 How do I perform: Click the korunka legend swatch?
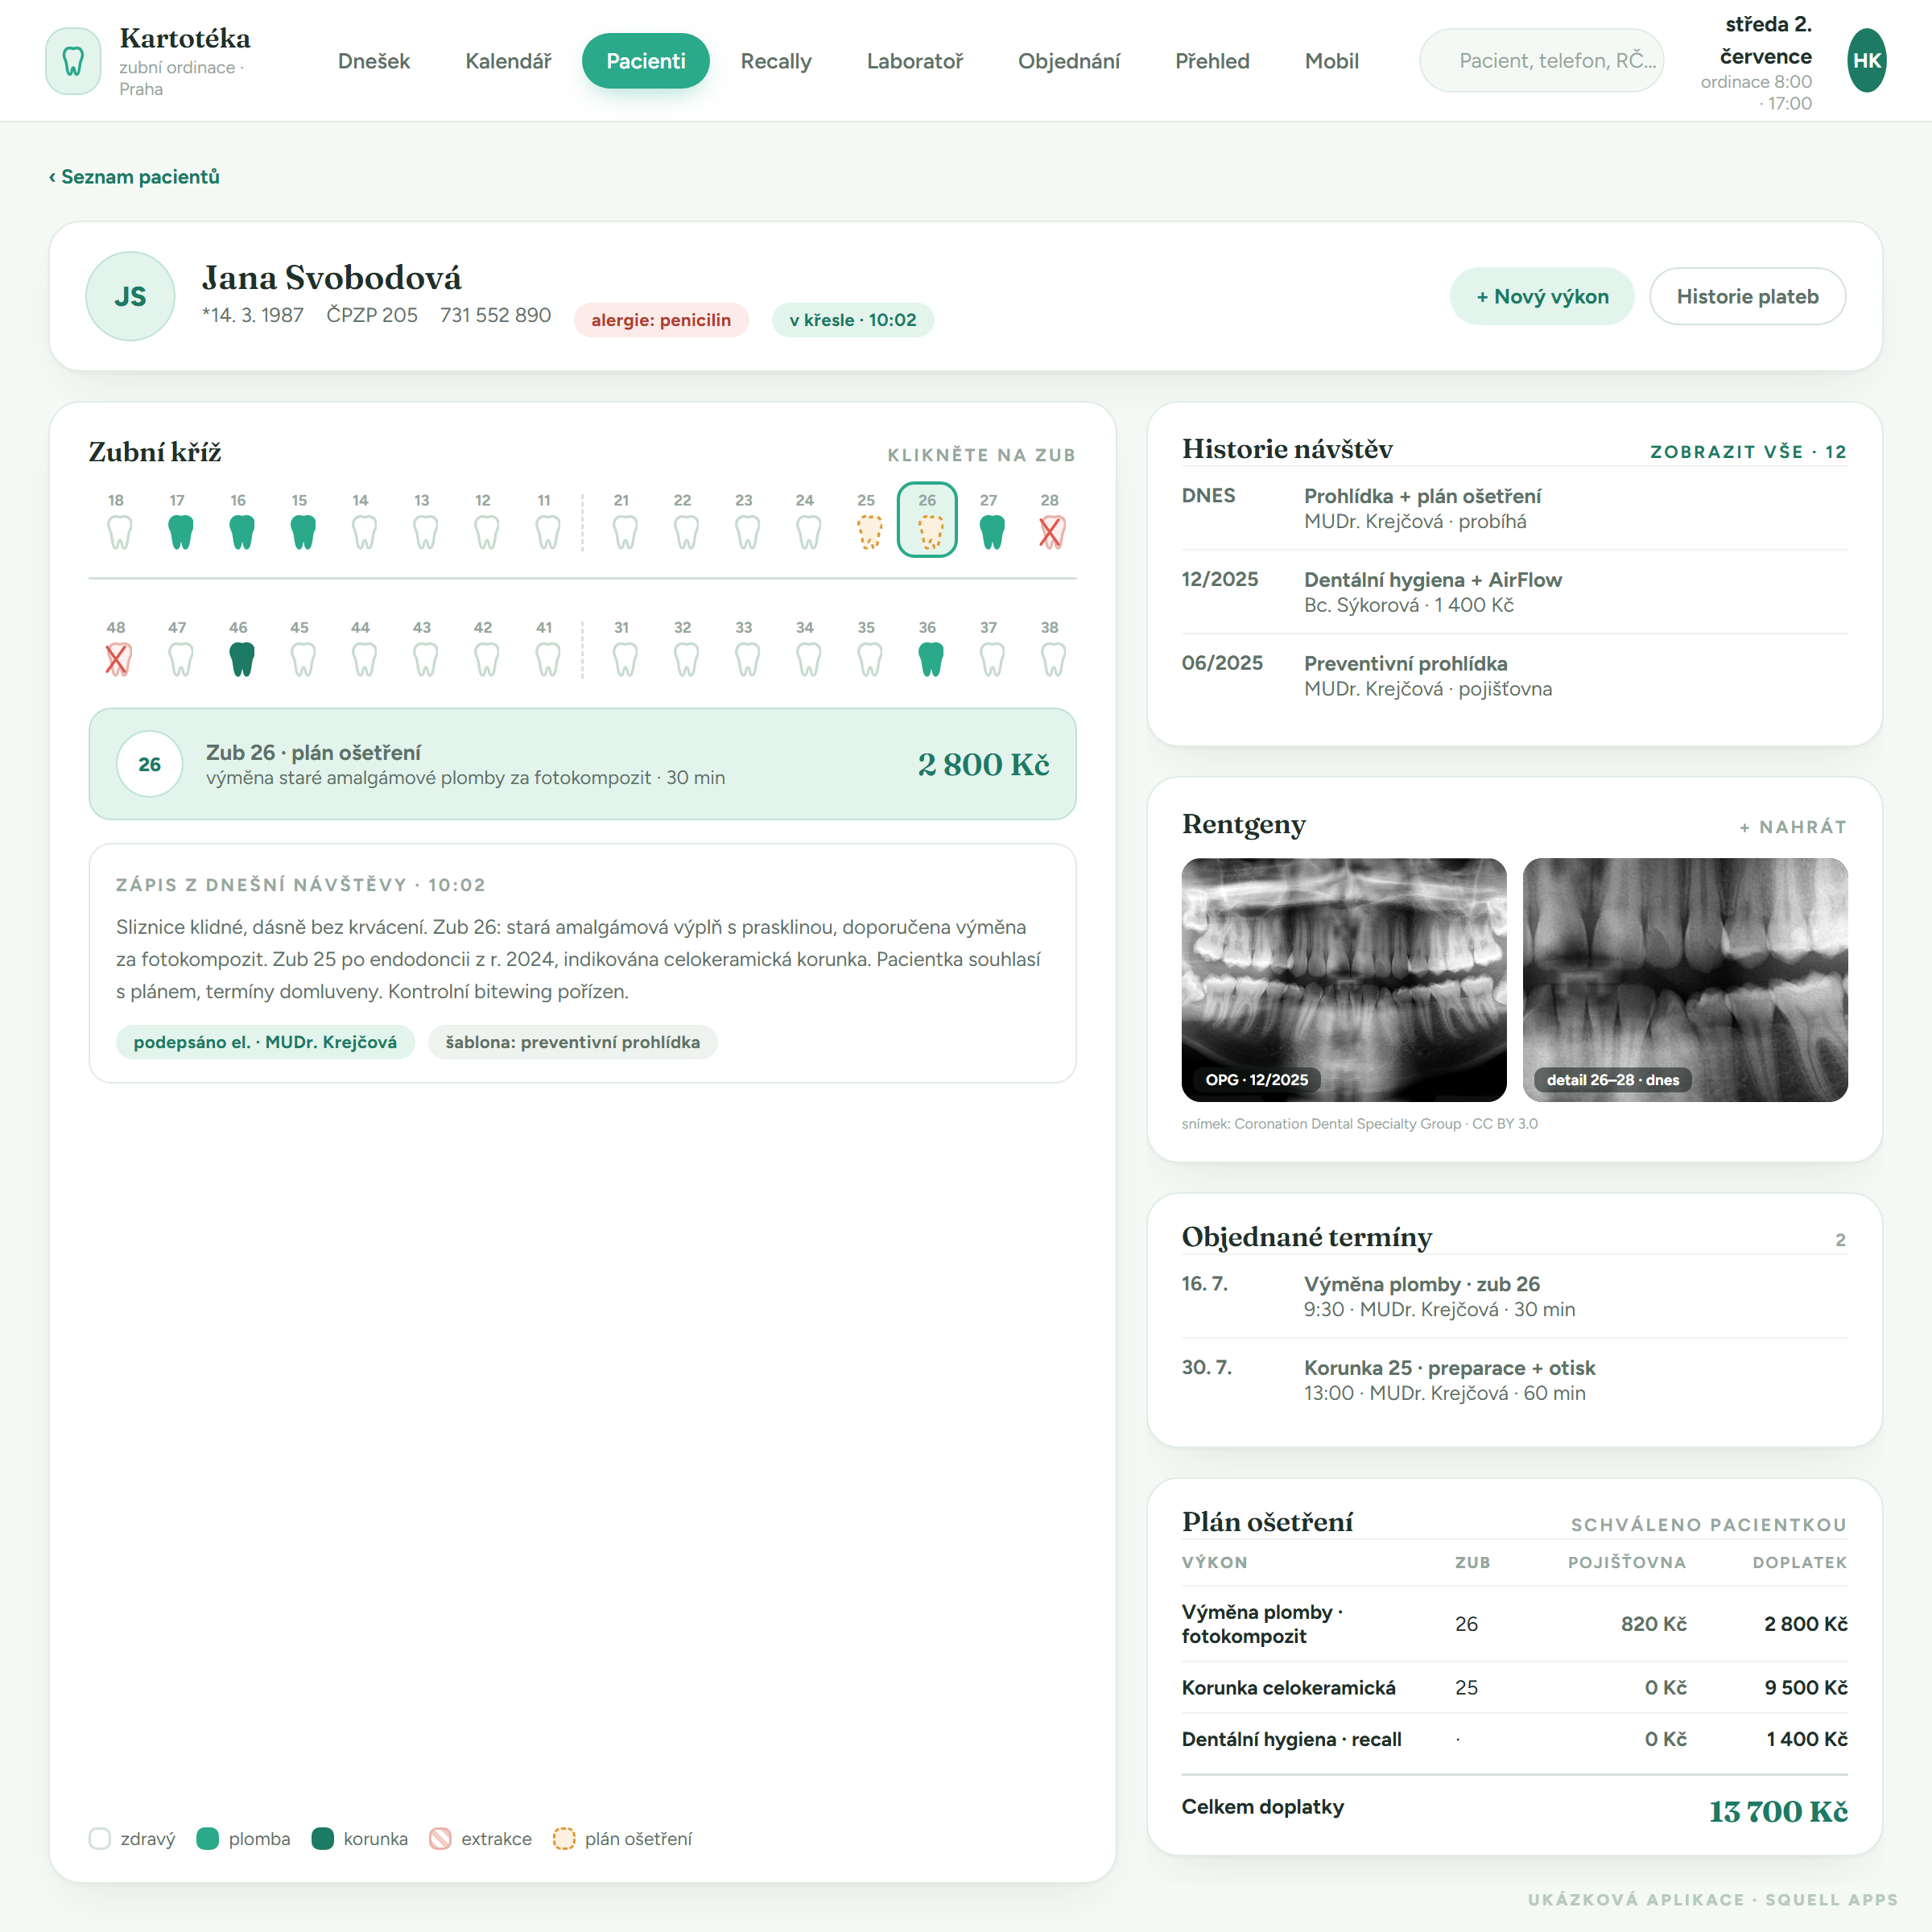click(x=322, y=1838)
